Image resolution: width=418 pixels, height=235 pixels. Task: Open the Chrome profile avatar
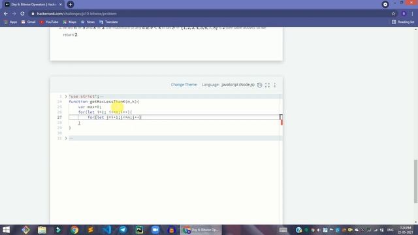coord(404,14)
